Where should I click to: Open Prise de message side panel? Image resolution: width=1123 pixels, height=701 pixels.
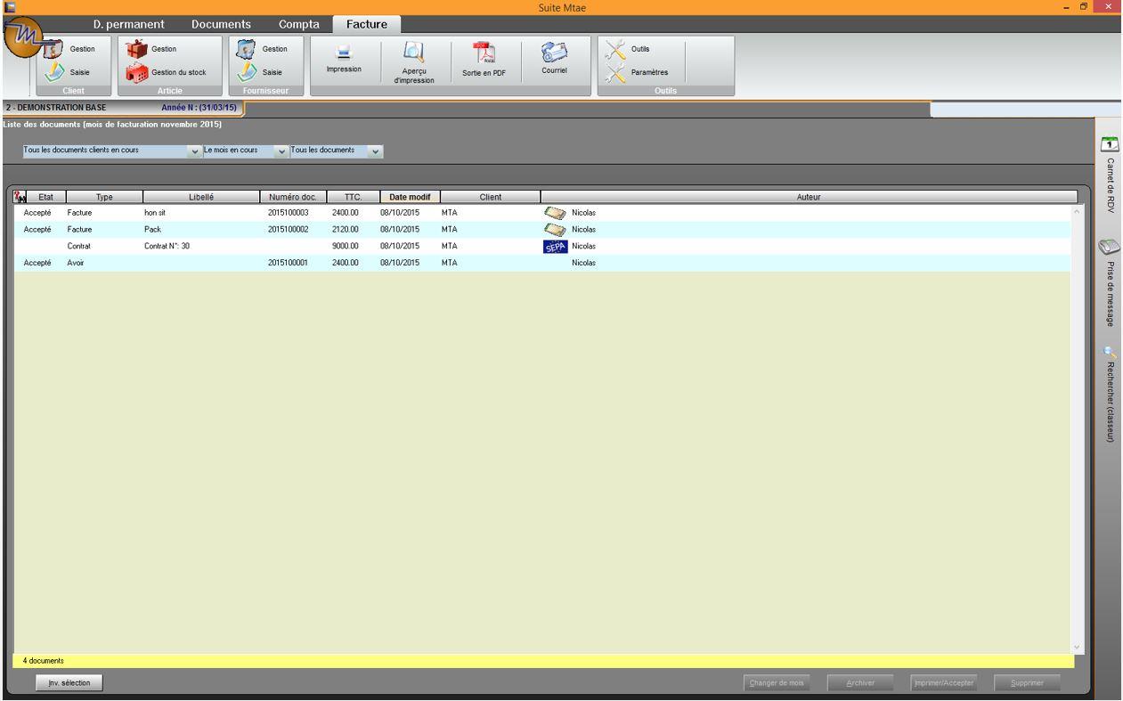(1110, 285)
